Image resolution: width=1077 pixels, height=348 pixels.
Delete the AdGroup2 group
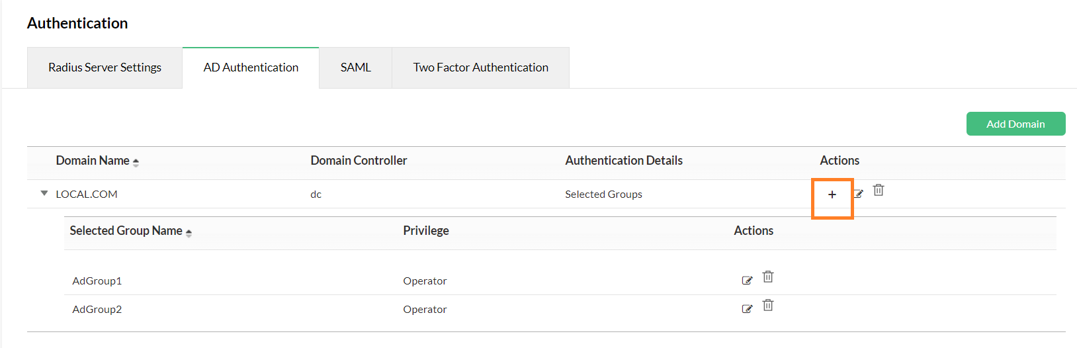[x=768, y=306]
